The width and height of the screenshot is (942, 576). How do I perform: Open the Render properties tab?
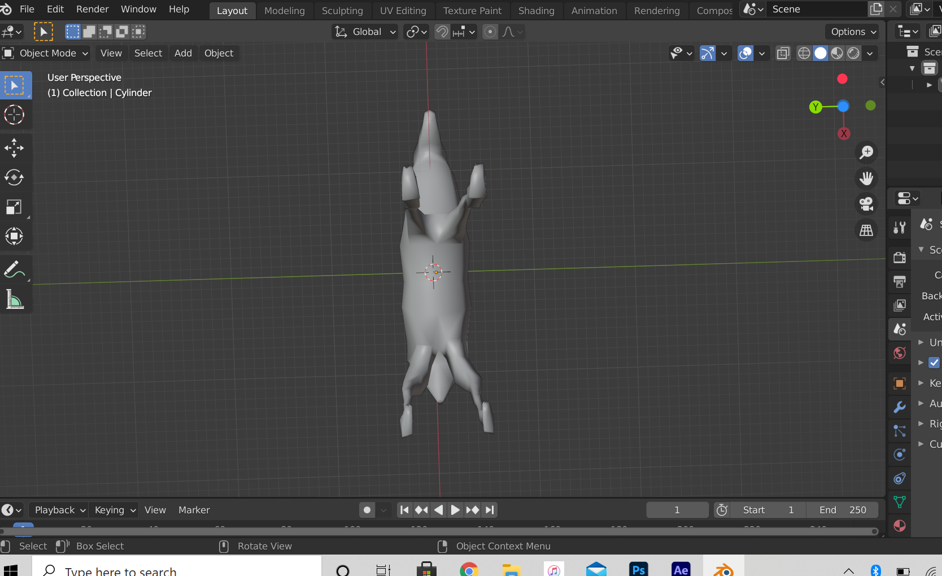coord(900,258)
